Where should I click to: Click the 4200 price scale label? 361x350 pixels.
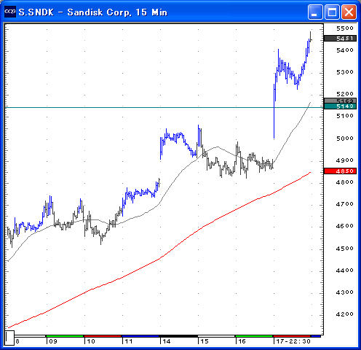tap(345, 314)
